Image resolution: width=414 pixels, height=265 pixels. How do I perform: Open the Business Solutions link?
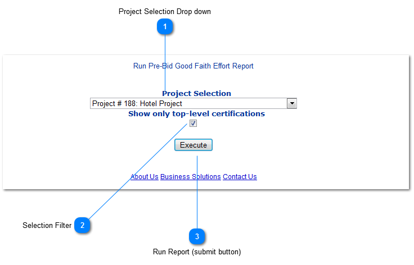pyautogui.click(x=190, y=176)
